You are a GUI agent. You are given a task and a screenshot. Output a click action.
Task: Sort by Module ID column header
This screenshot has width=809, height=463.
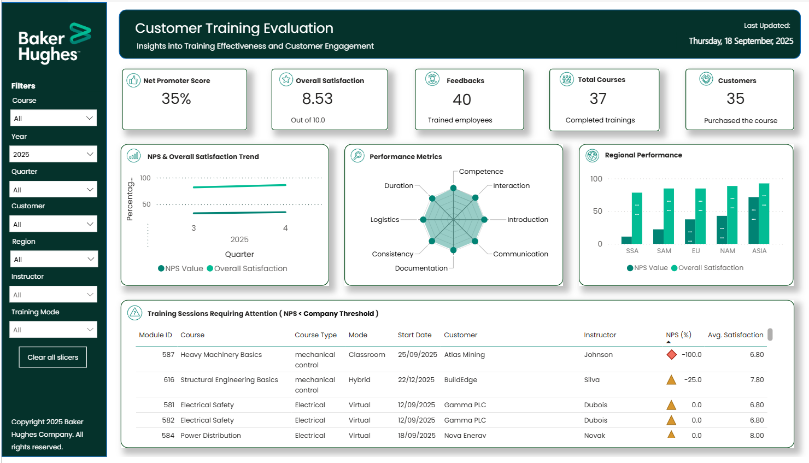pos(155,335)
